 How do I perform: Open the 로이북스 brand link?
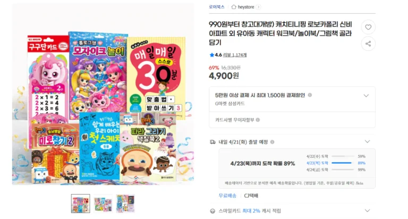click(x=217, y=7)
